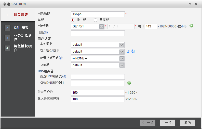Open help icon next to 域名

point(46,33)
